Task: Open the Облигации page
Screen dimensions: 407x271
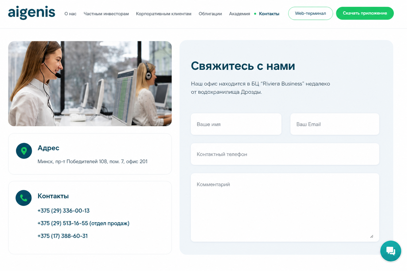Action: pyautogui.click(x=210, y=14)
